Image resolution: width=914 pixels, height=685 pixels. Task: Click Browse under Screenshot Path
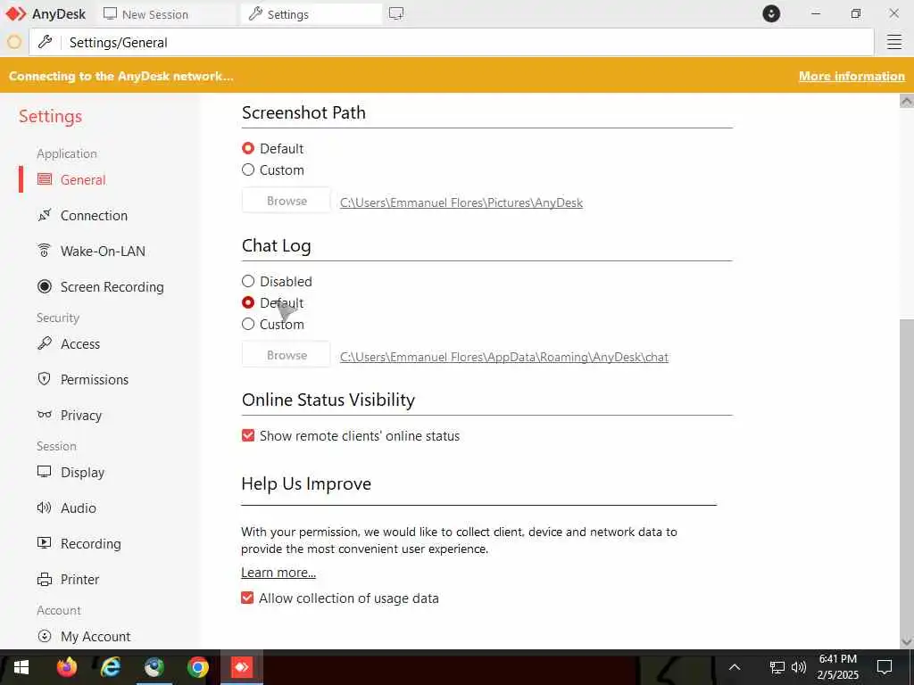287,201
